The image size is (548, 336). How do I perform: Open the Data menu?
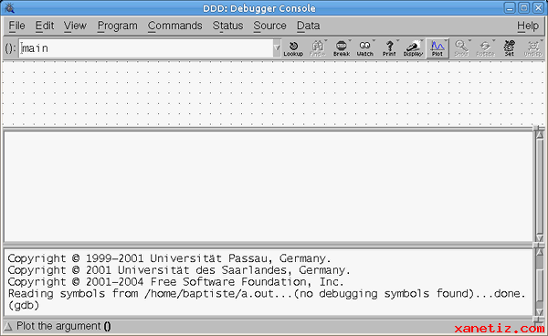pos(309,26)
